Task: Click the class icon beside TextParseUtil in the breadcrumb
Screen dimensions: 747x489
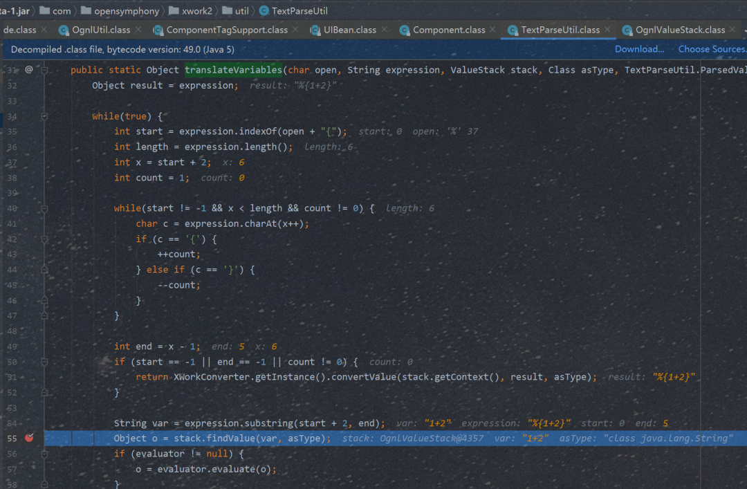Action: tap(264, 10)
